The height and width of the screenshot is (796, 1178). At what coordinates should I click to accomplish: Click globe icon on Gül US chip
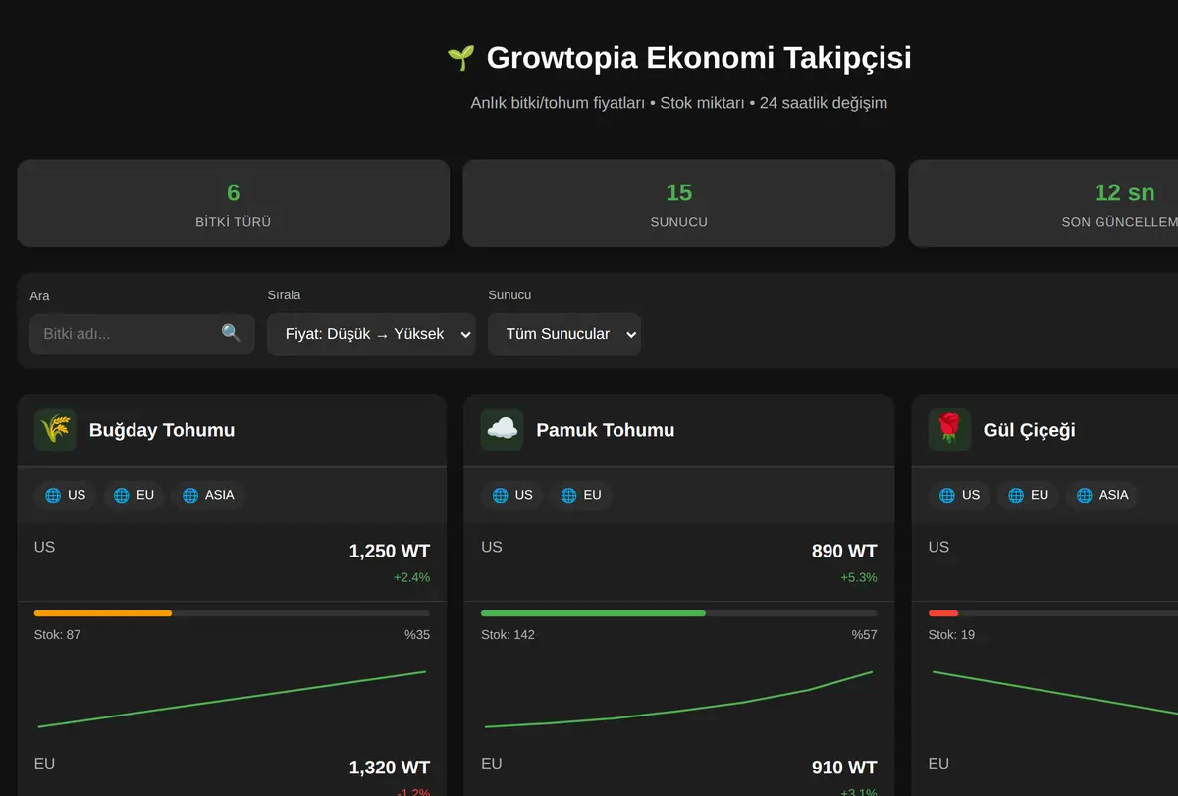[947, 495]
